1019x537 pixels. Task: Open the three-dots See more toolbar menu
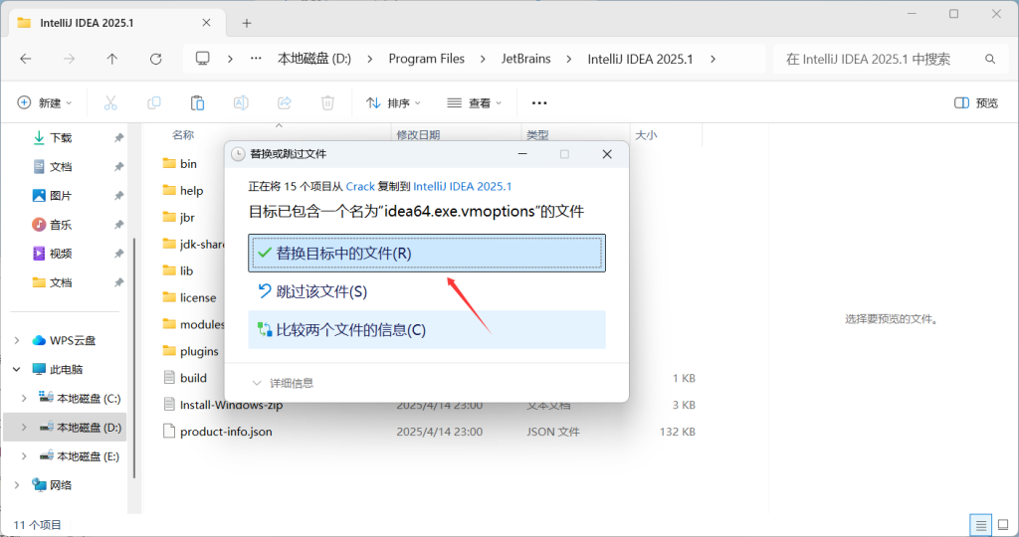pyautogui.click(x=539, y=102)
